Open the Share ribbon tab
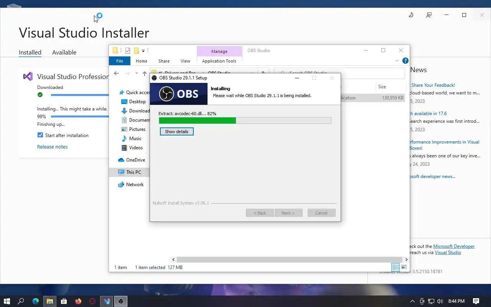 pyautogui.click(x=164, y=61)
